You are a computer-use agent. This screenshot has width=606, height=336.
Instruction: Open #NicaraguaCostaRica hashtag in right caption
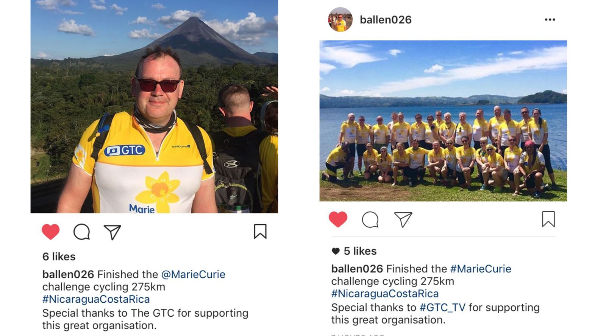point(385,294)
